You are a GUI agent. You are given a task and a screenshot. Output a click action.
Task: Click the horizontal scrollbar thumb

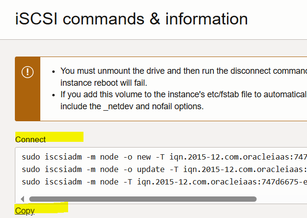click(142, 199)
